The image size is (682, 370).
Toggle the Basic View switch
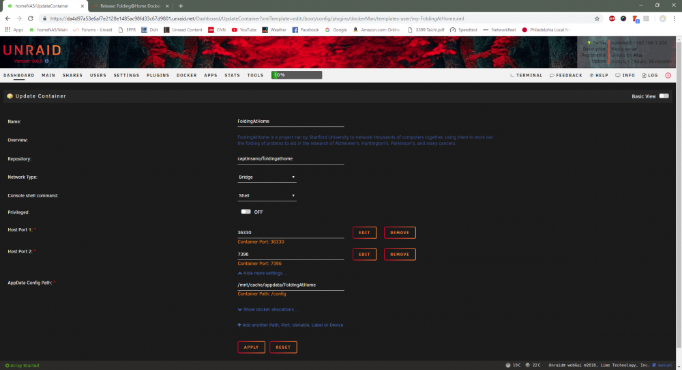(x=664, y=96)
